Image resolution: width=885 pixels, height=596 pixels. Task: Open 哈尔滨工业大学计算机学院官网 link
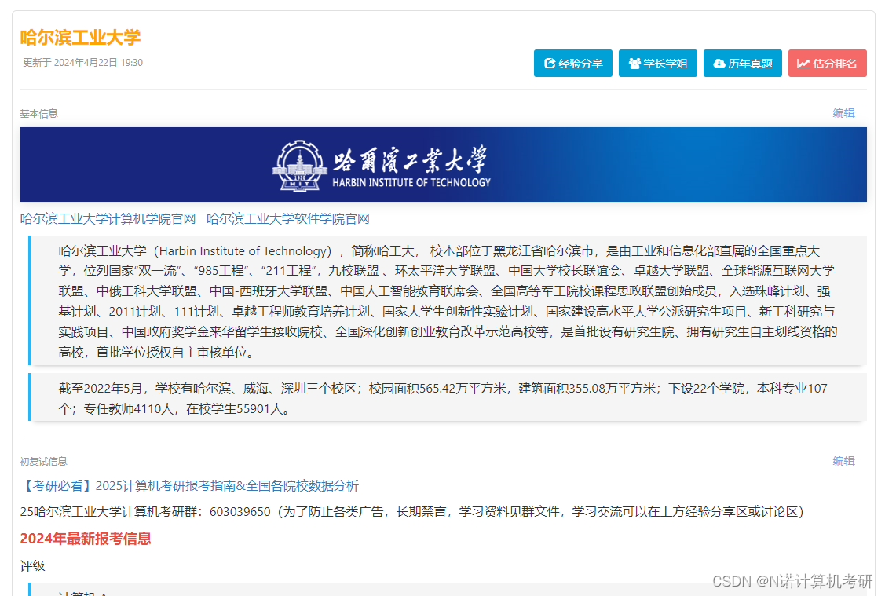pyautogui.click(x=108, y=219)
